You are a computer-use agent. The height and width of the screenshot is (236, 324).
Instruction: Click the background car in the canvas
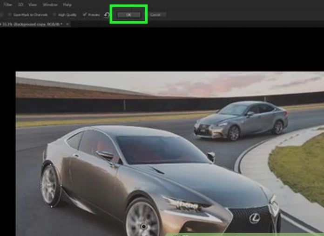coord(241,119)
